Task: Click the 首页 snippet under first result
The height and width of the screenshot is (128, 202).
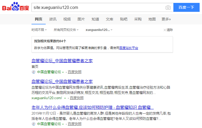Action: pos(35,67)
